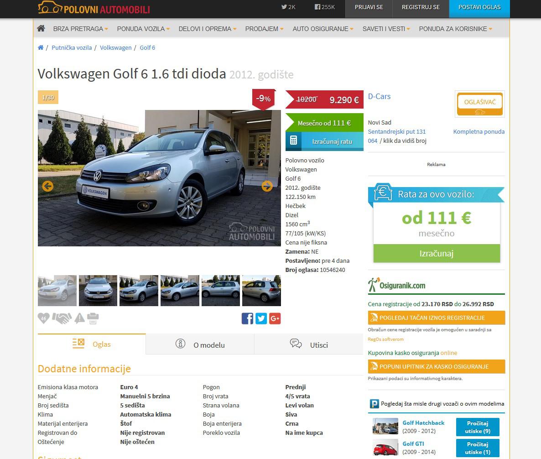Go to home via navbar house icon
541x459 pixels.
pyautogui.click(x=41, y=28)
